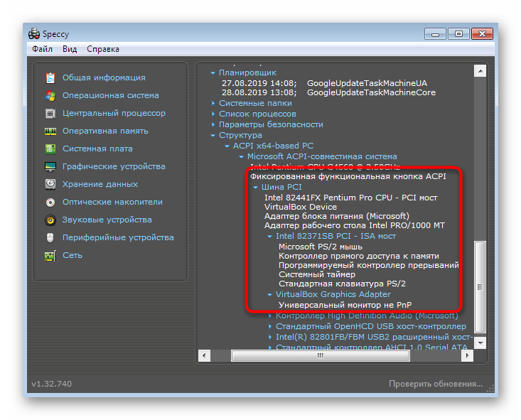
Task: Select Хранение данных in the sidebar
Action: click(x=100, y=184)
